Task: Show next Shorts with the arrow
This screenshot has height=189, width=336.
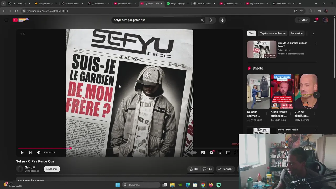Action: 317,95
